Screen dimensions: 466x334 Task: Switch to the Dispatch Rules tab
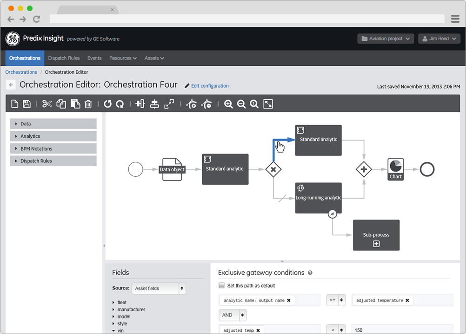pos(64,58)
